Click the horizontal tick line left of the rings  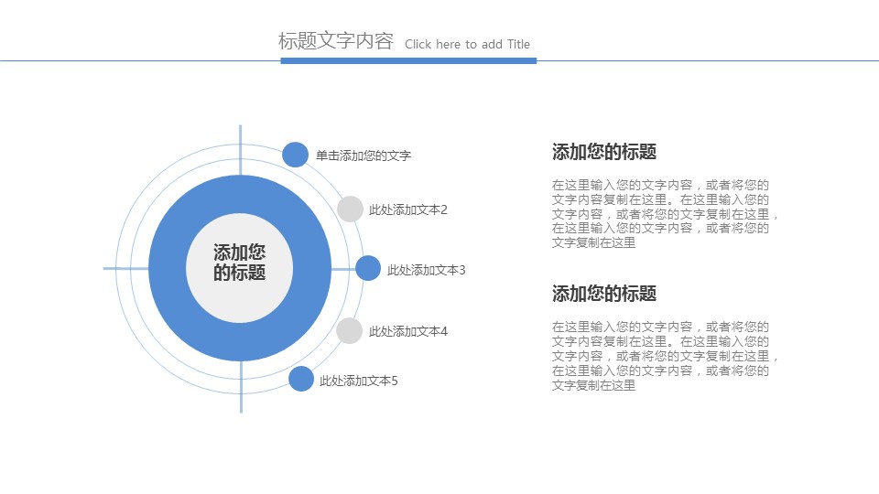(x=125, y=268)
